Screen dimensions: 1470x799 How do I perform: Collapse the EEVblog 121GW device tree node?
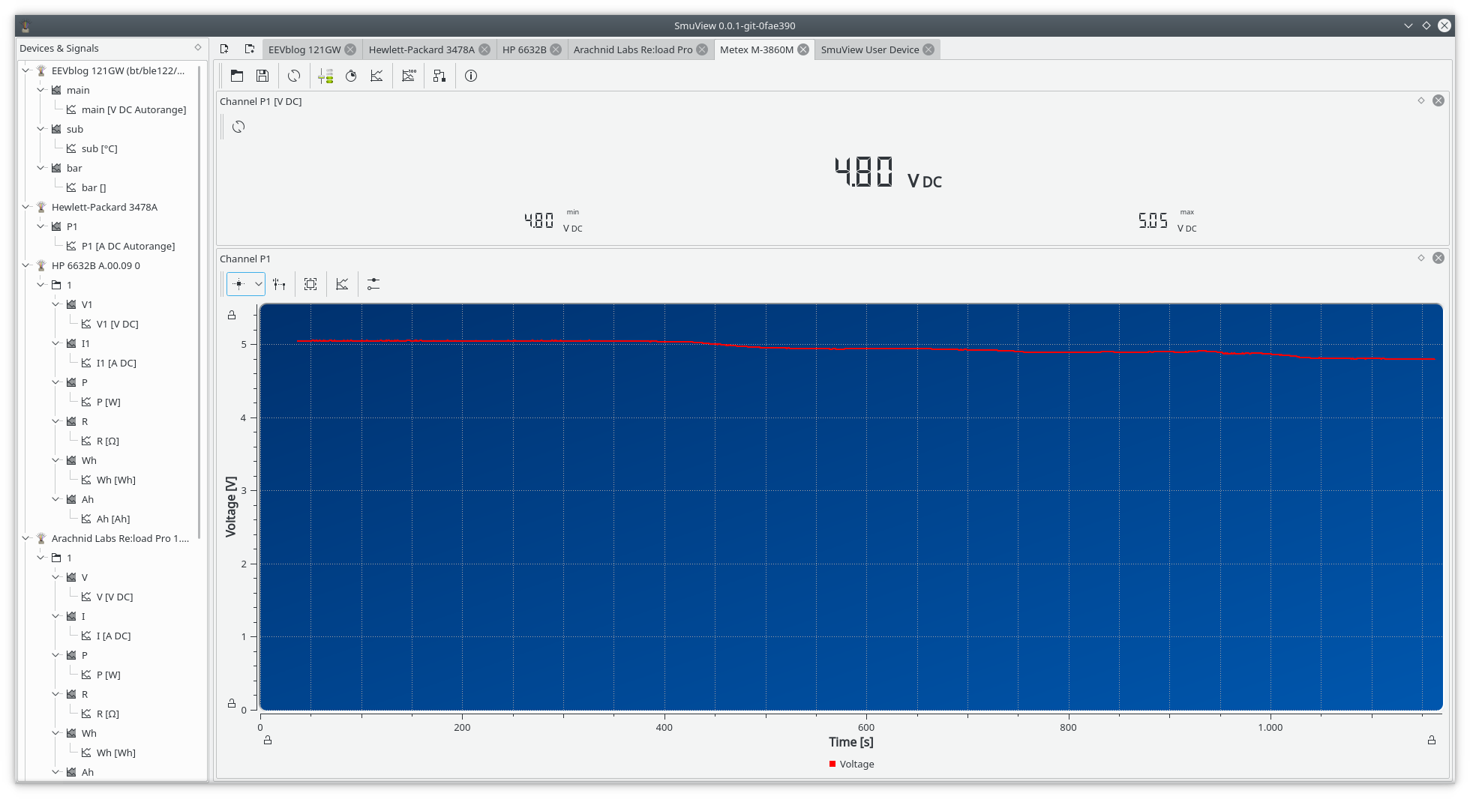(26, 70)
